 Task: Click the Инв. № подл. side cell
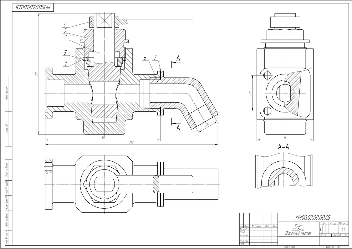[7, 238]
